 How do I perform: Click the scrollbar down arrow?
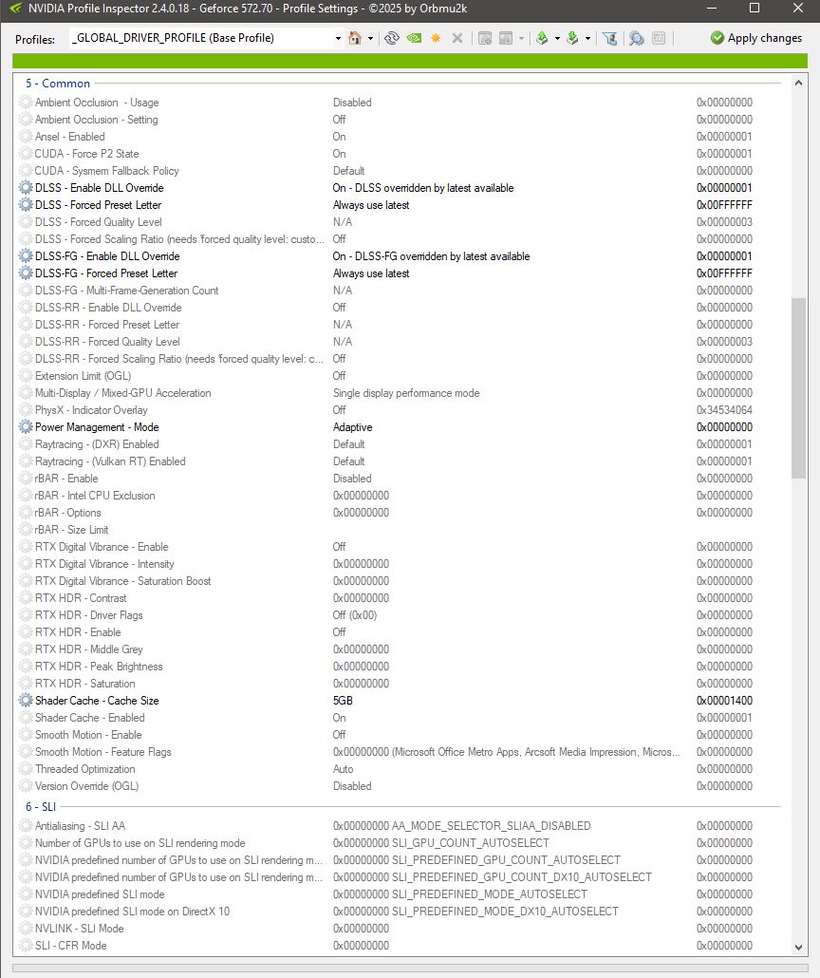tap(798, 947)
